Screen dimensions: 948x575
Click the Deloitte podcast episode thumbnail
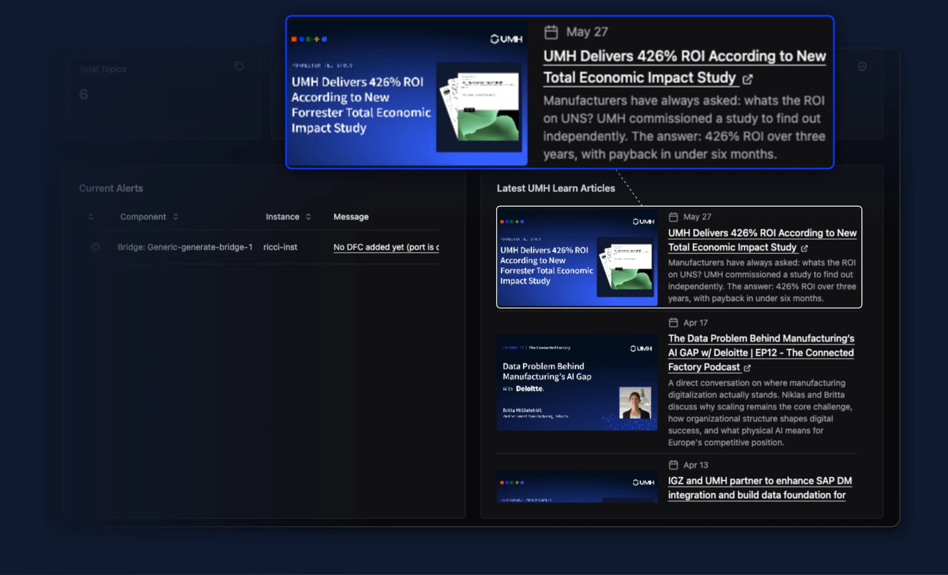[577, 382]
